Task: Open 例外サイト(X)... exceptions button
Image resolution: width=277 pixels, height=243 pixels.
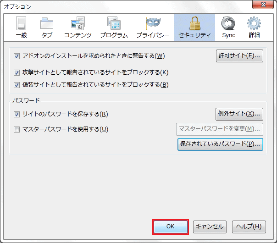Action: [239, 114]
